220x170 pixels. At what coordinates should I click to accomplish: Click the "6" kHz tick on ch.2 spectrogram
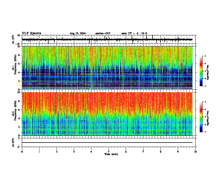[x=19, y=110]
